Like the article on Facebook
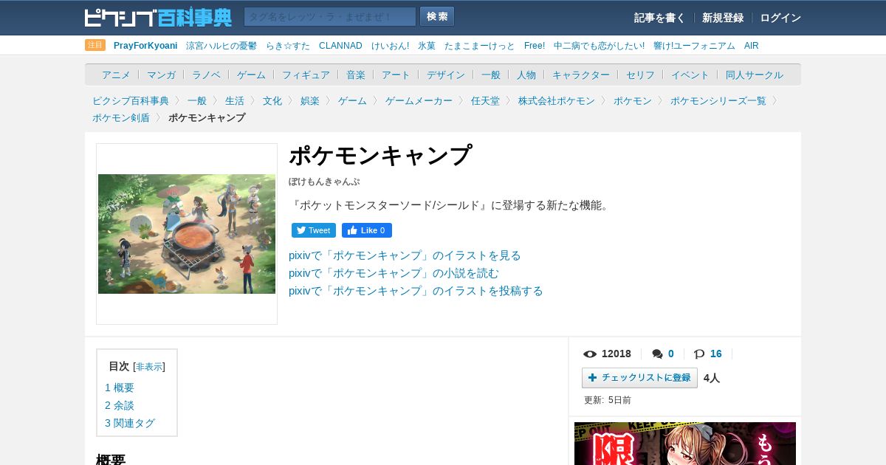 pyautogui.click(x=367, y=230)
